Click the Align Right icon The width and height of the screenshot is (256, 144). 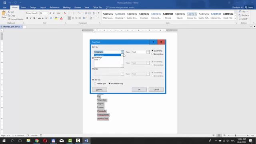tap(76, 18)
